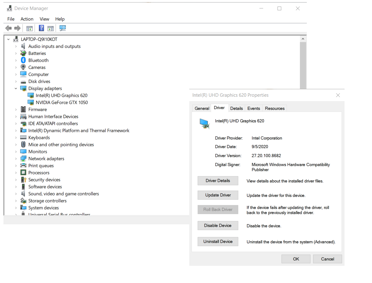
Task: Click the Intel UHD Graphics 620 icon in dialog
Action: (x=205, y=124)
